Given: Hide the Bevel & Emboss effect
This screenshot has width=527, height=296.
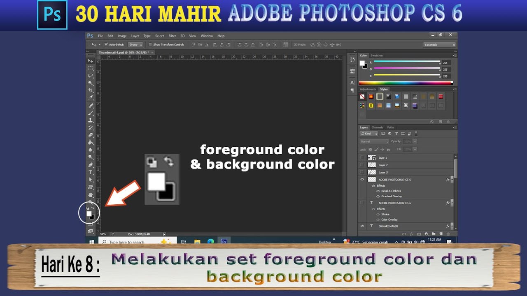Looking at the screenshot, I should [378, 191].
